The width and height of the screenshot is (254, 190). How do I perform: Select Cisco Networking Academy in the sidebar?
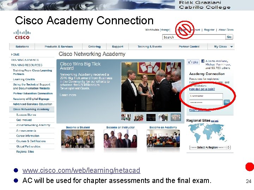[32, 109]
